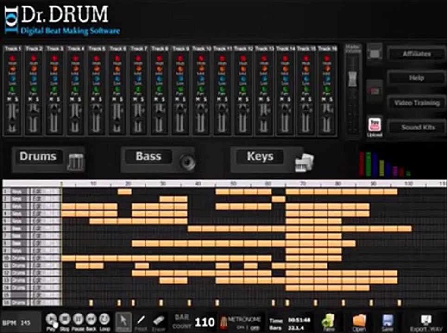Image resolution: width=447 pixels, height=333 pixels.
Task: Click Track 8 green Pan knob
Action: 159,89
